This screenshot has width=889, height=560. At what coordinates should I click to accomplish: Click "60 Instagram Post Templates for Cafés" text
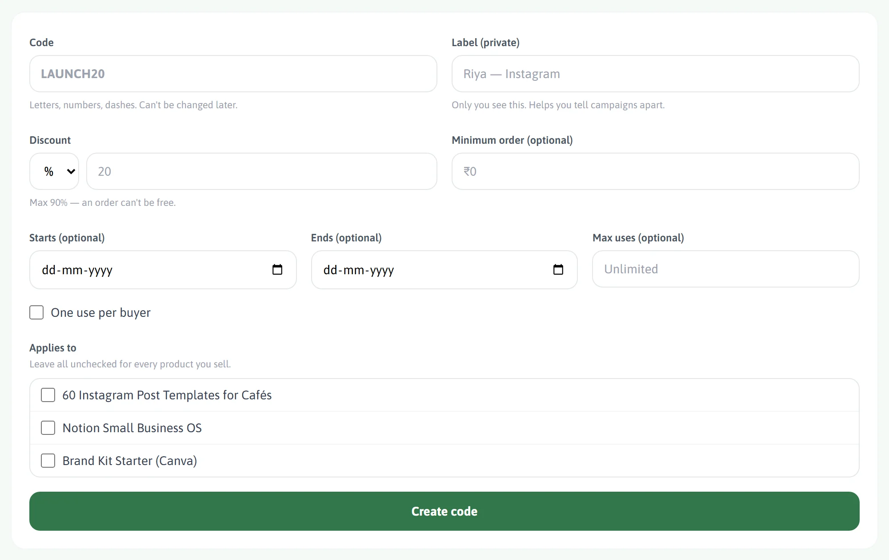pyautogui.click(x=167, y=395)
